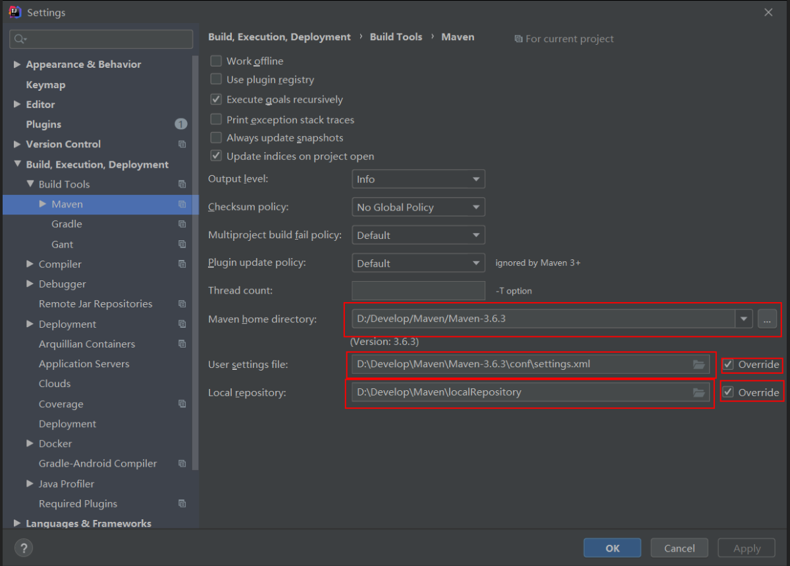790x566 pixels.
Task: Check Print exception stack traces
Action: [x=216, y=119]
